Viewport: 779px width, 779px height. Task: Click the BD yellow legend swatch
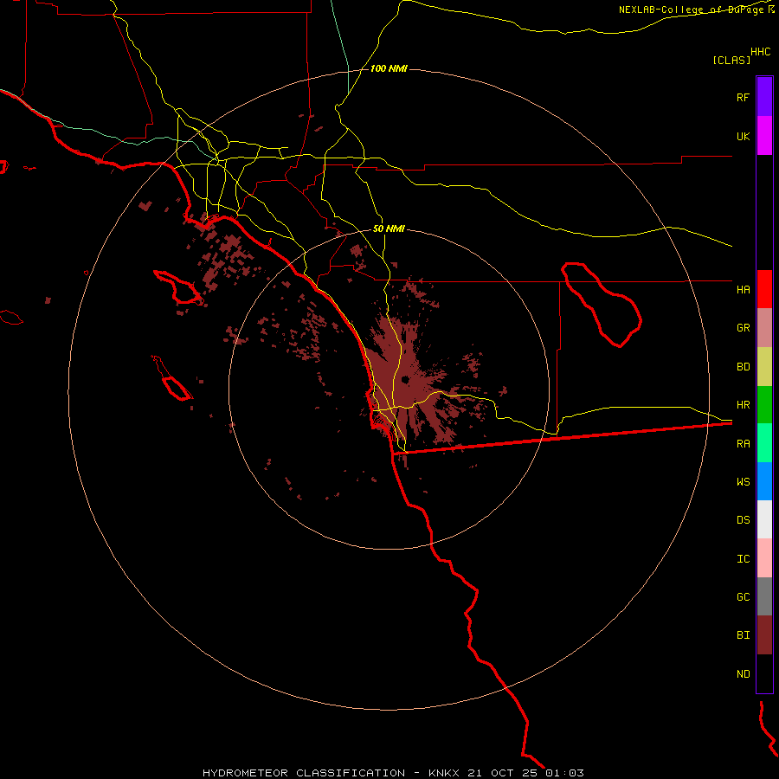[x=764, y=367]
